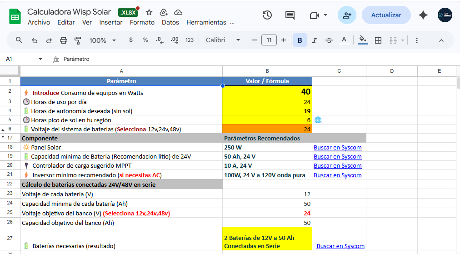The width and height of the screenshot is (460, 254).
Task: Open the borders grid icon
Action: (x=378, y=40)
